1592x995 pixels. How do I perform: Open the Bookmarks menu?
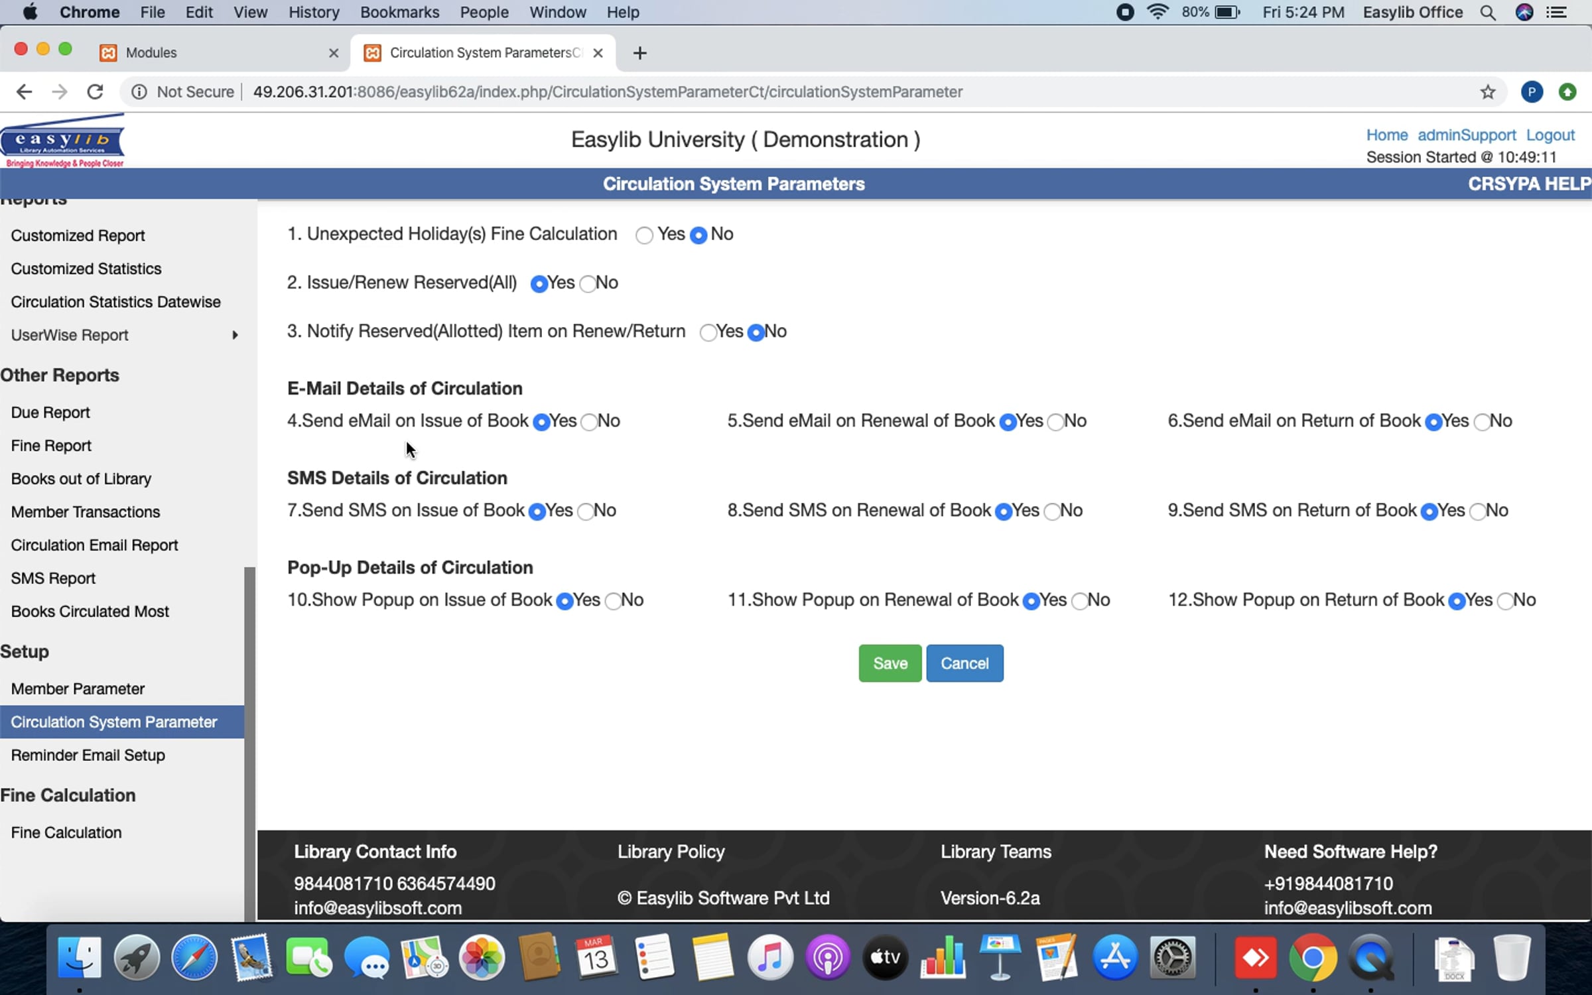tap(399, 12)
